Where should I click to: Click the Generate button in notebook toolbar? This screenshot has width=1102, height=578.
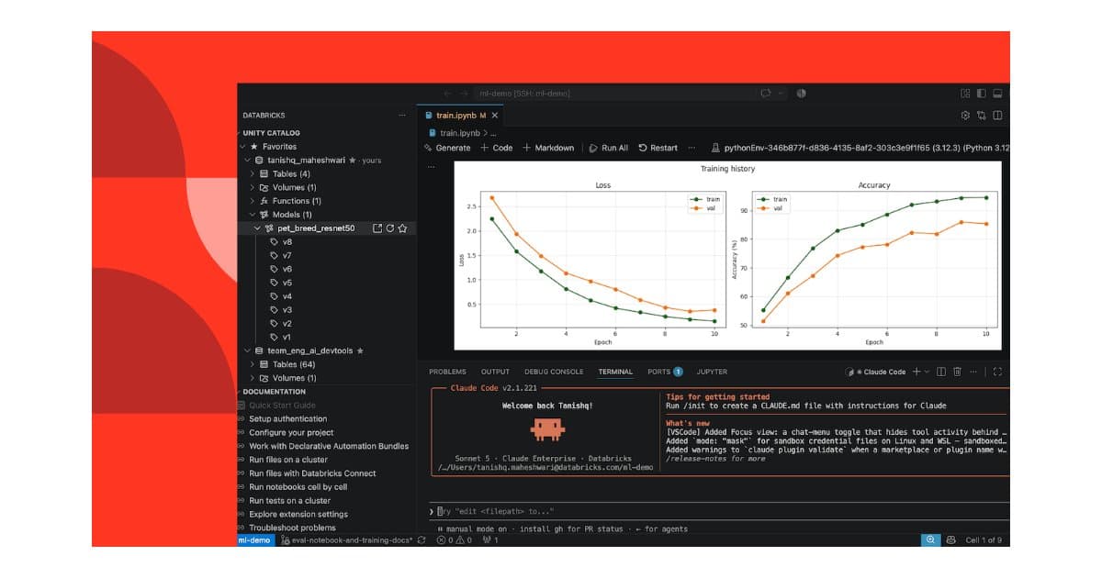447,148
